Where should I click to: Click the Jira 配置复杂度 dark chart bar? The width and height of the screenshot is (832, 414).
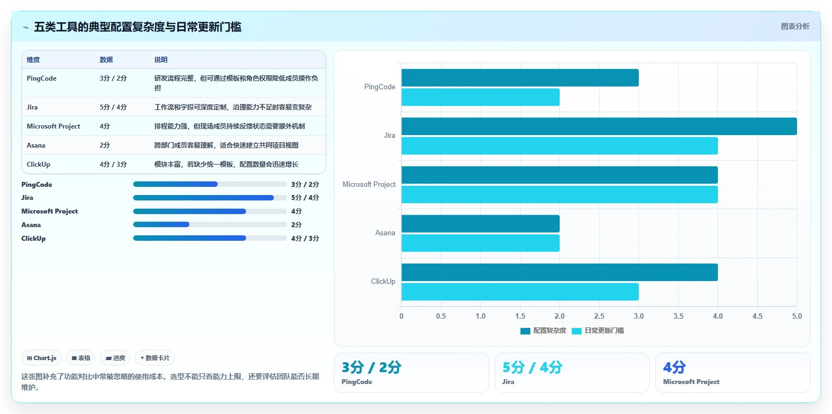coord(599,126)
